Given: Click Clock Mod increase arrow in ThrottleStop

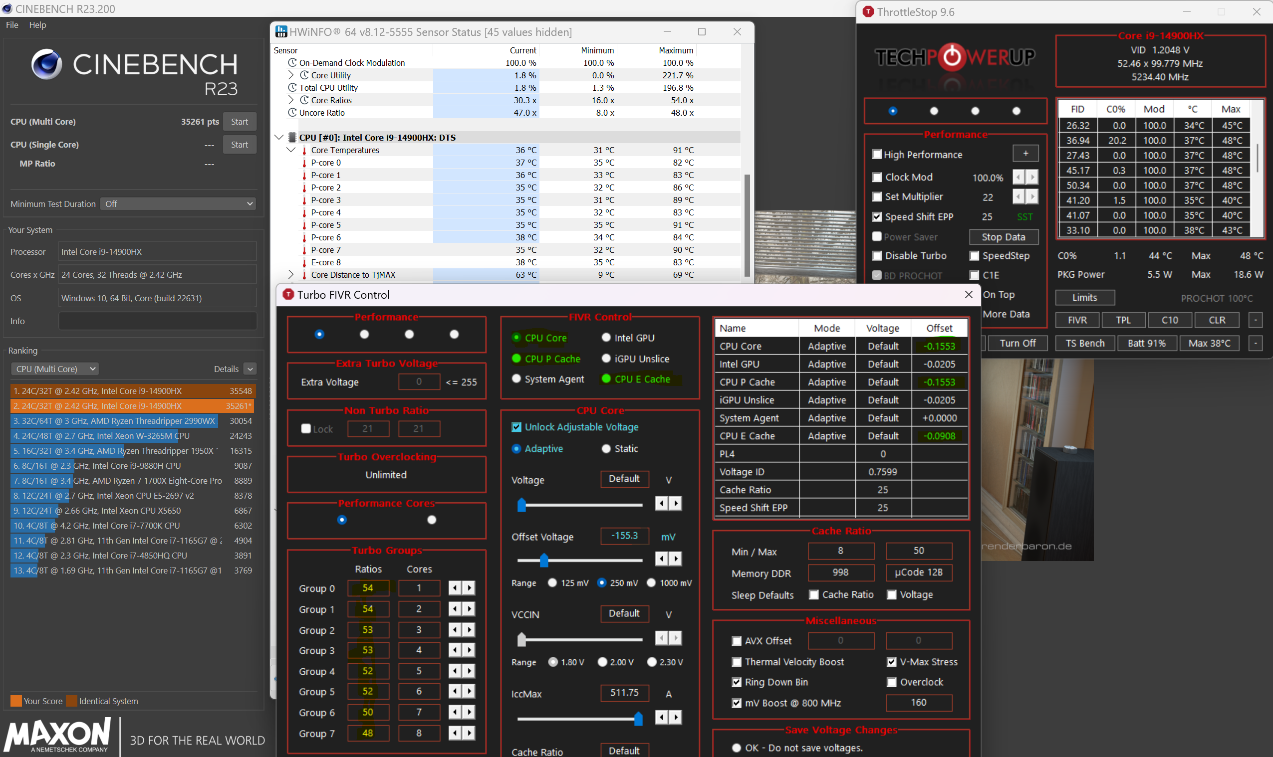Looking at the screenshot, I should tap(1032, 177).
